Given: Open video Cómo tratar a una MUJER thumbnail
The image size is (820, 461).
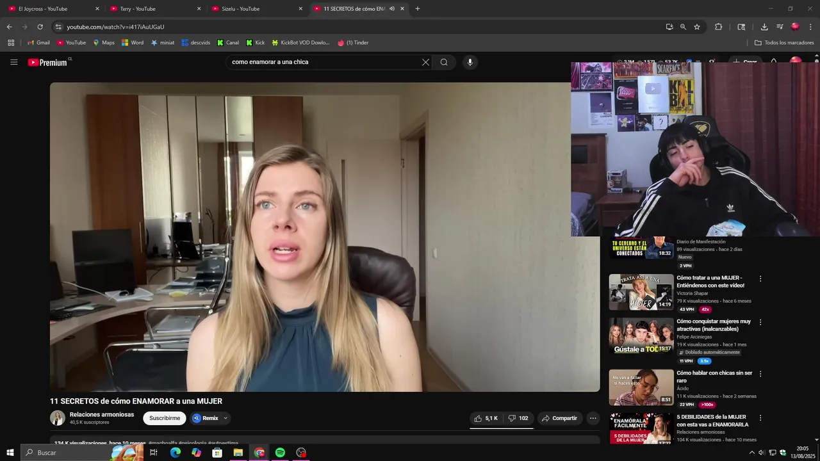Looking at the screenshot, I should point(641,292).
